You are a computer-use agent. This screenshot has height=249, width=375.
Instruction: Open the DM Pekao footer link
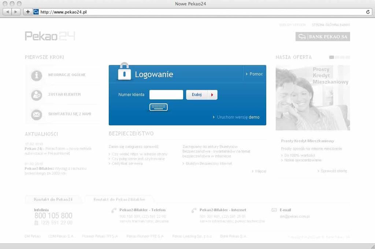tap(33, 236)
